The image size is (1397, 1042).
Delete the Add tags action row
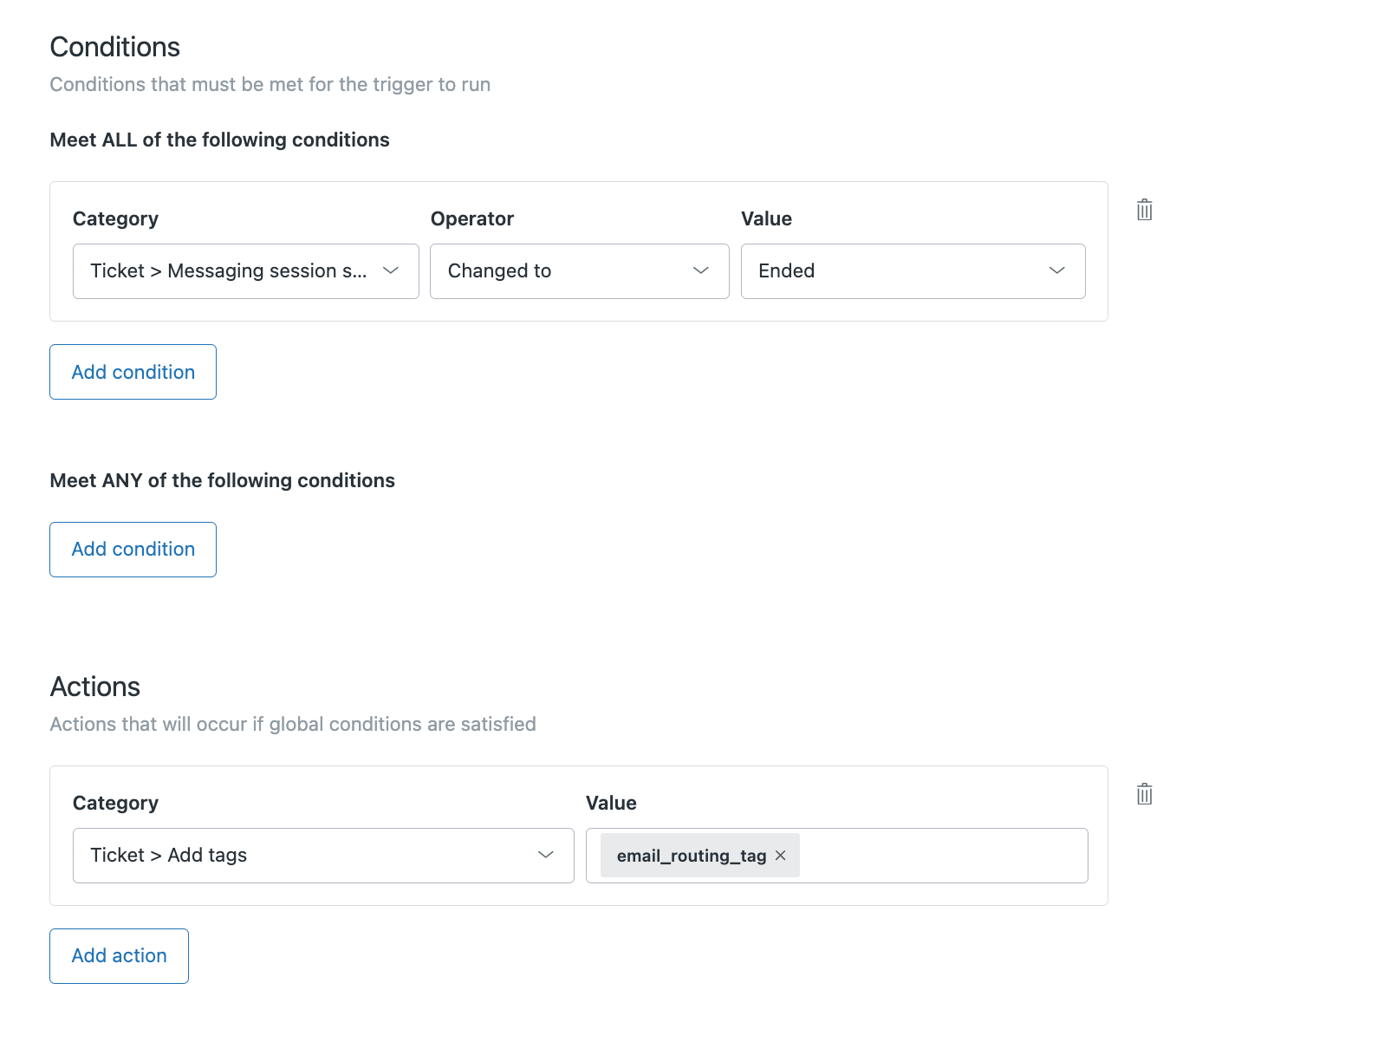coord(1144,794)
